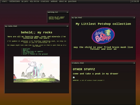
Task: Open the Opal cartoon image in my-rocks
Action: (x=37, y=69)
